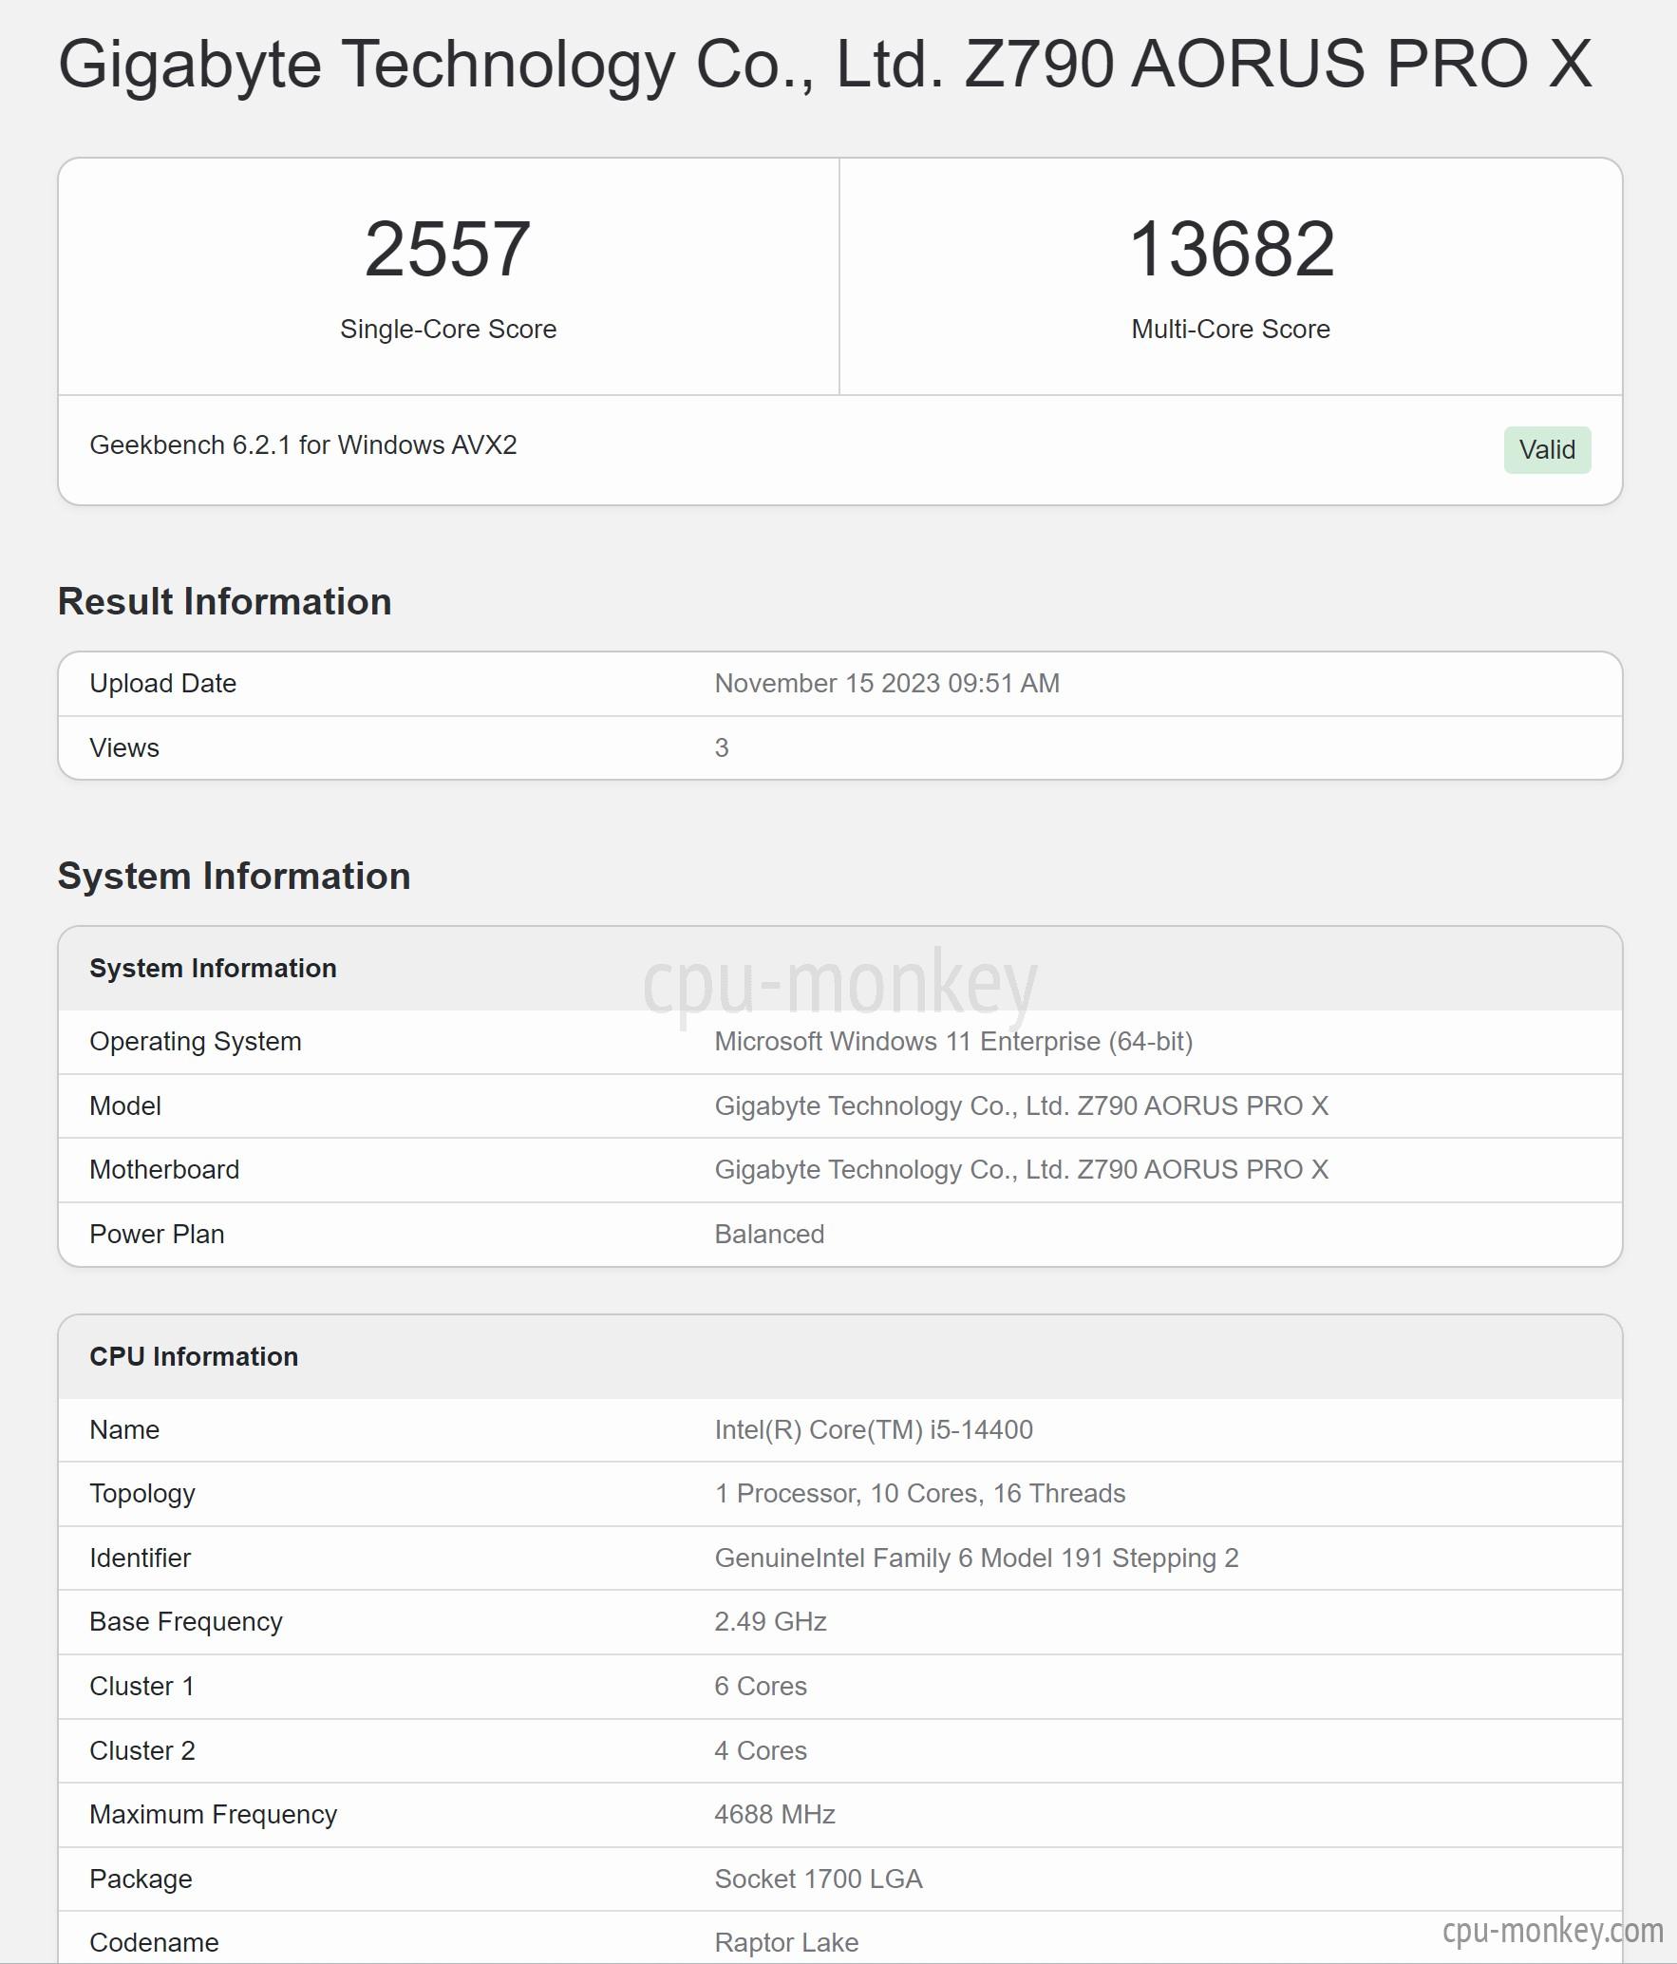The width and height of the screenshot is (1677, 1964).
Task: Click the System Information section heading
Action: tap(234, 876)
